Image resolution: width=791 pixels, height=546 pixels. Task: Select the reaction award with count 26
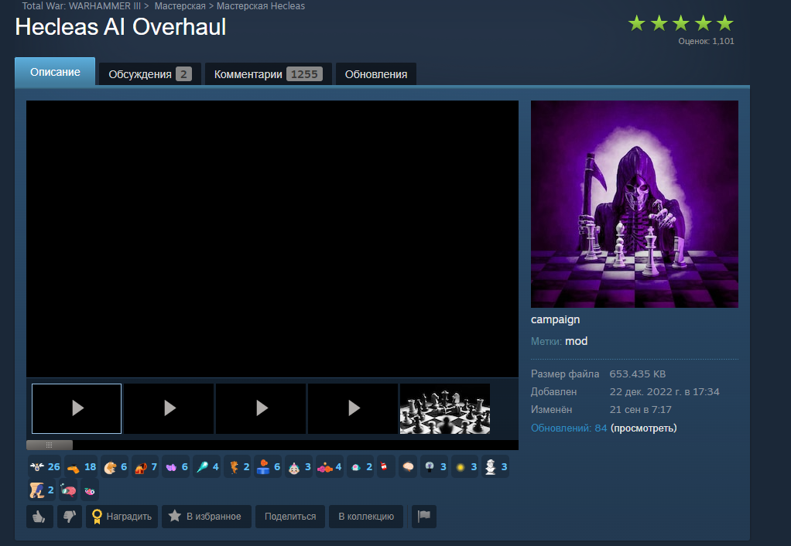click(x=44, y=467)
